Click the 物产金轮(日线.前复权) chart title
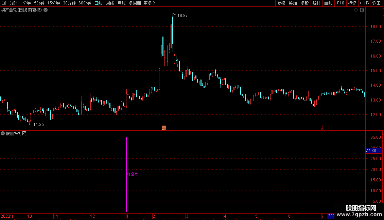This screenshot has height=220, width=384. pos(21,10)
